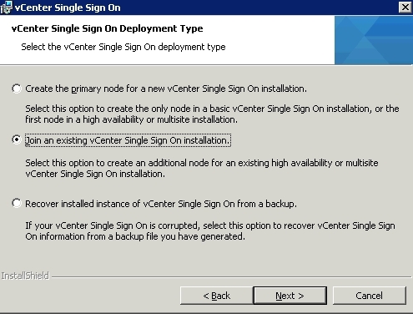413x314 pixels.
Task: Click the 'vCenter Single Sign On' title bar text
Action: (x=68, y=8)
